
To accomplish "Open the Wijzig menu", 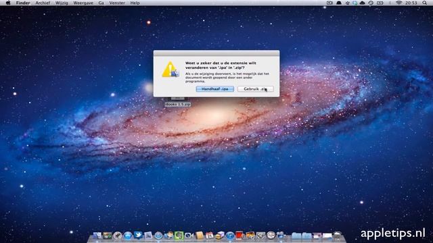I will [62, 3].
